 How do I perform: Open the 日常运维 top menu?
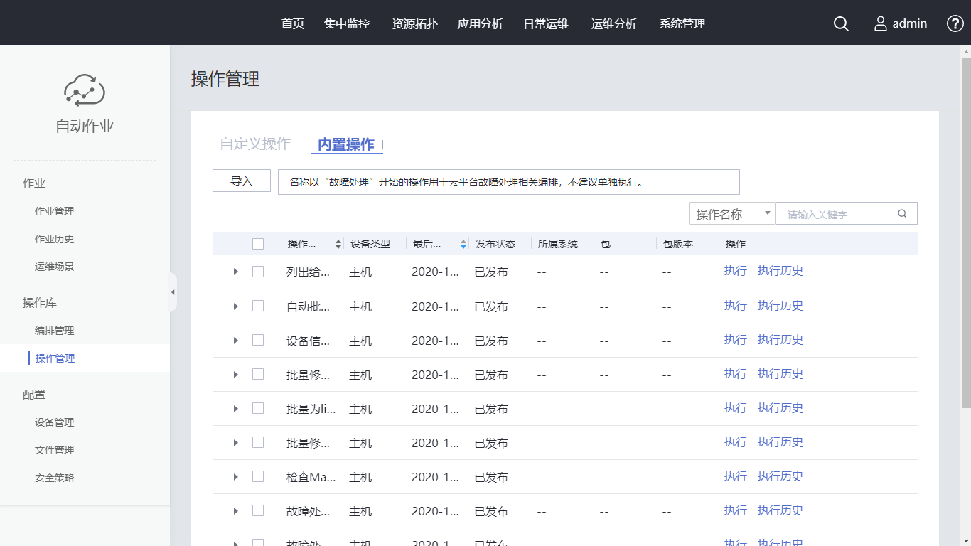click(546, 23)
